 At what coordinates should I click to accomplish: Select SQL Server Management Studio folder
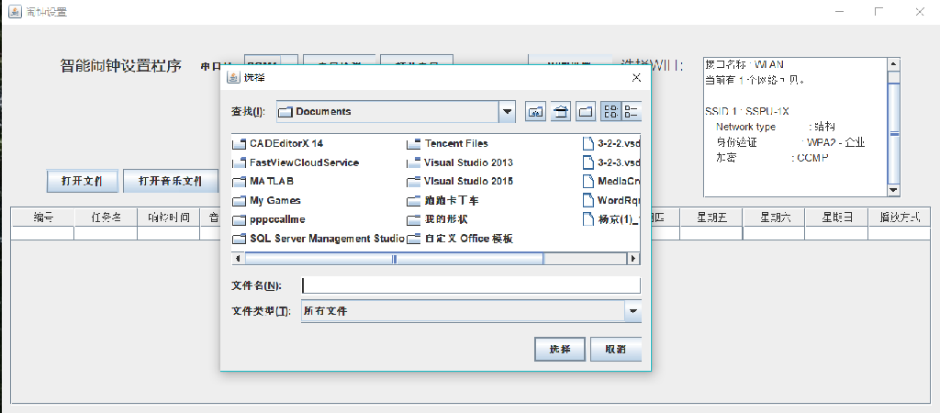(319, 239)
